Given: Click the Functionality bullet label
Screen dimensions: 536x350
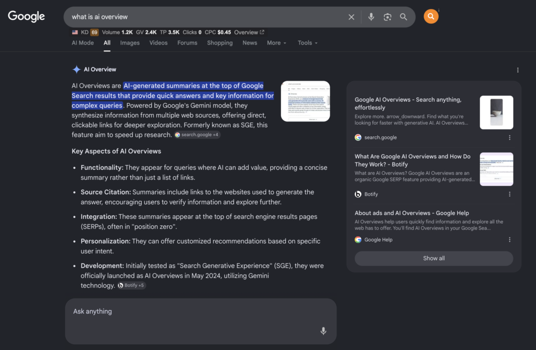Looking at the screenshot, I should (102, 168).
